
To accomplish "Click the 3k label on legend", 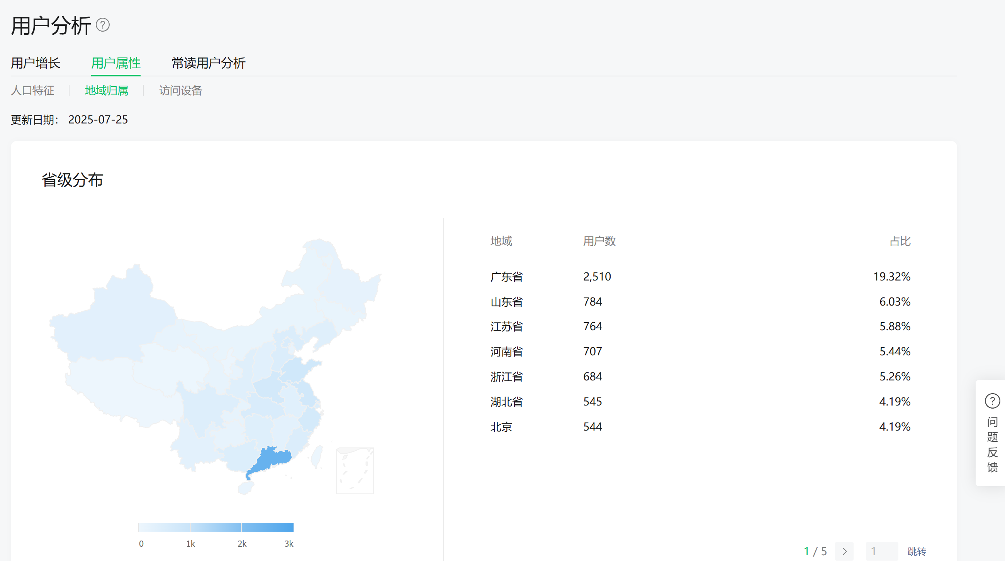I will point(289,544).
